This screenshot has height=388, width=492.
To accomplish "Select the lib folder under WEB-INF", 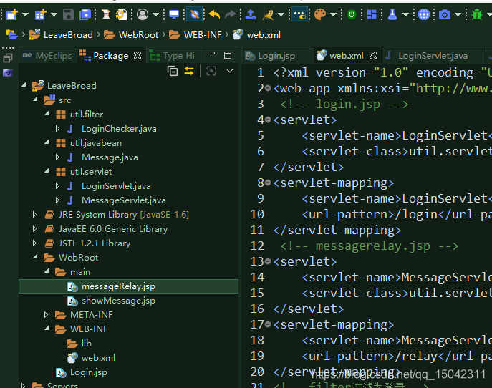I will [x=86, y=344].
